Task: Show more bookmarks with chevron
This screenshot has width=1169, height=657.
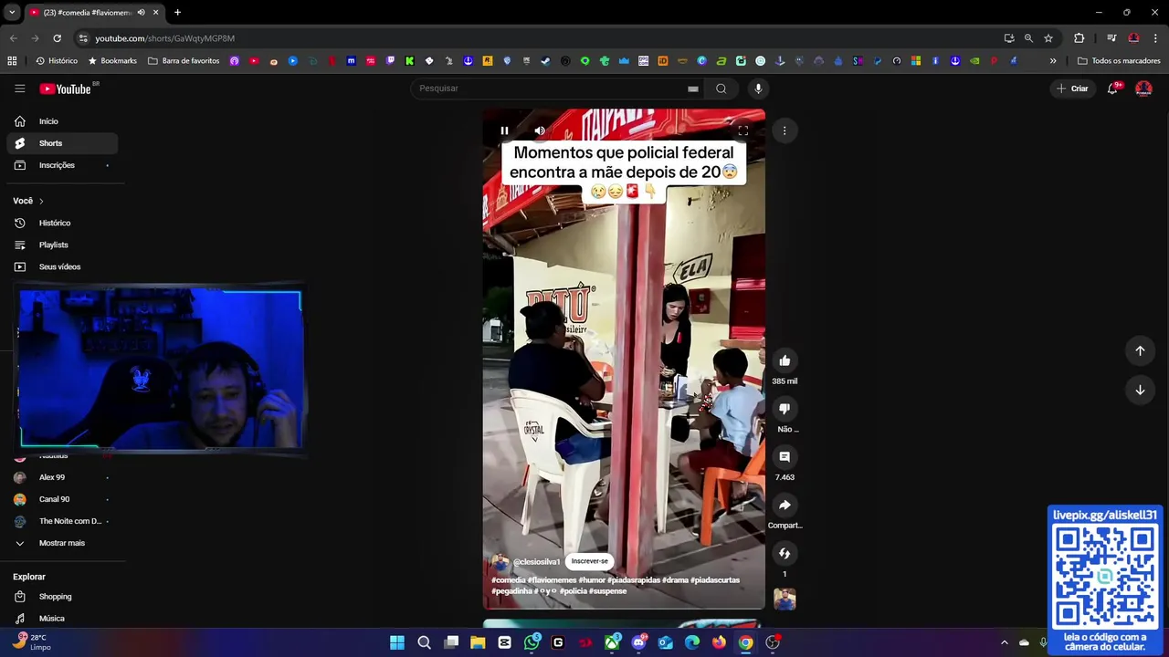Action: 1053,61
